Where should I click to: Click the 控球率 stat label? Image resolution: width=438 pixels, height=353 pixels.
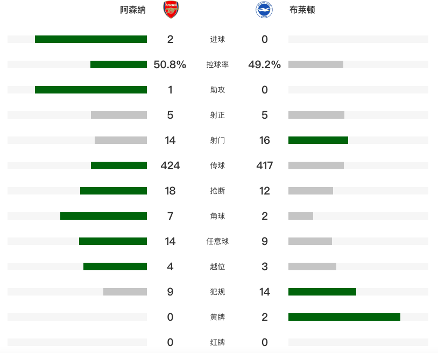click(217, 64)
